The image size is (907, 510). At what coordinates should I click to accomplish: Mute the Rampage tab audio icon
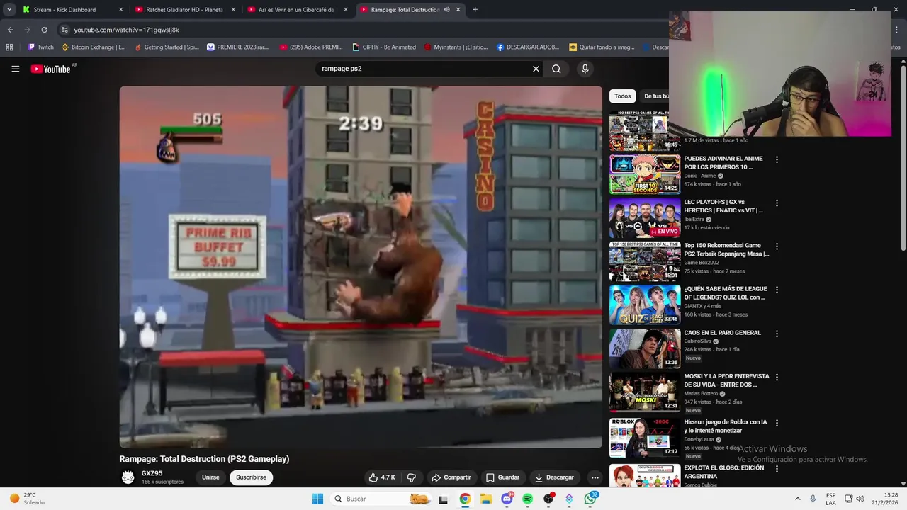click(446, 10)
